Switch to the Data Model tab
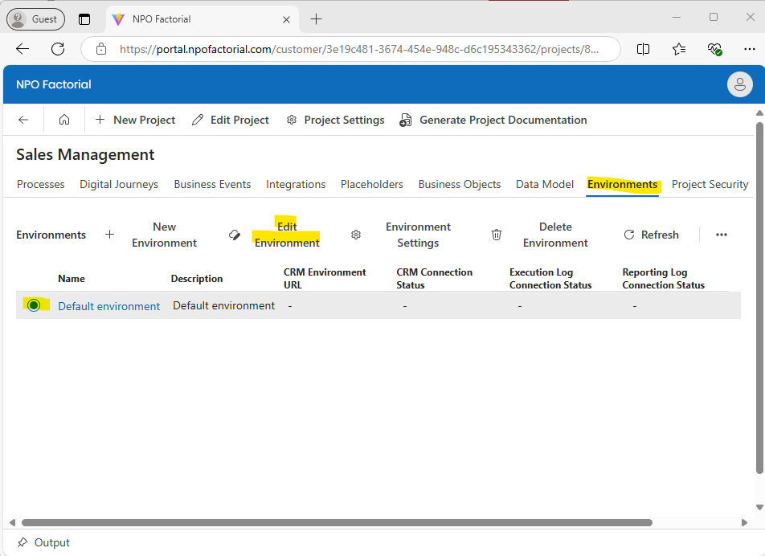 (544, 184)
